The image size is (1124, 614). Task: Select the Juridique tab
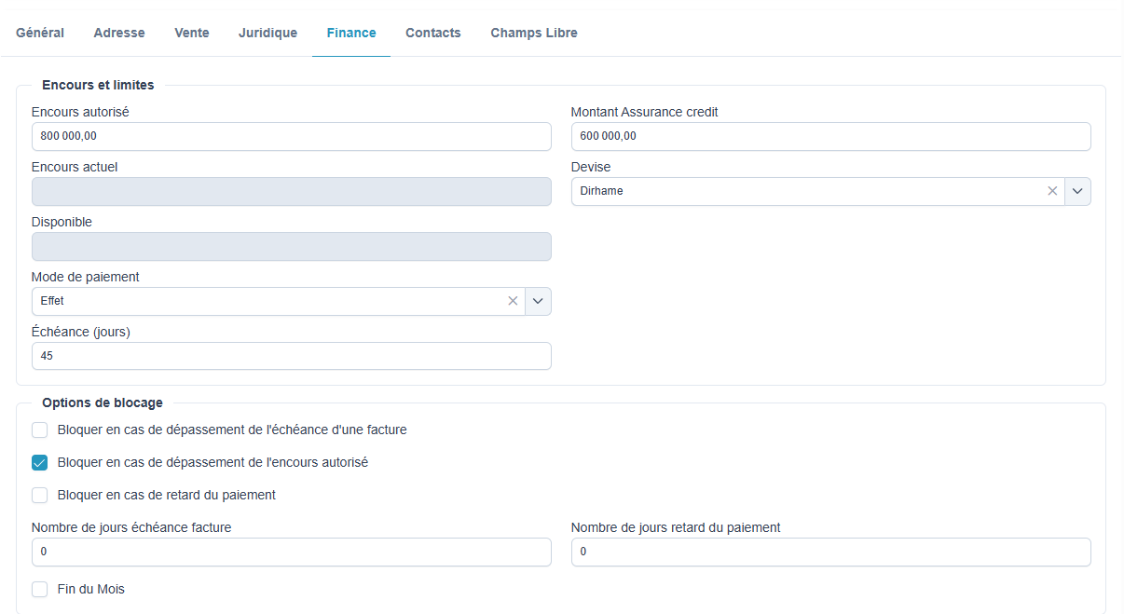tap(267, 33)
